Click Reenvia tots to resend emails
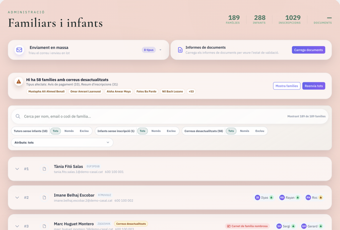 [x=313, y=86]
